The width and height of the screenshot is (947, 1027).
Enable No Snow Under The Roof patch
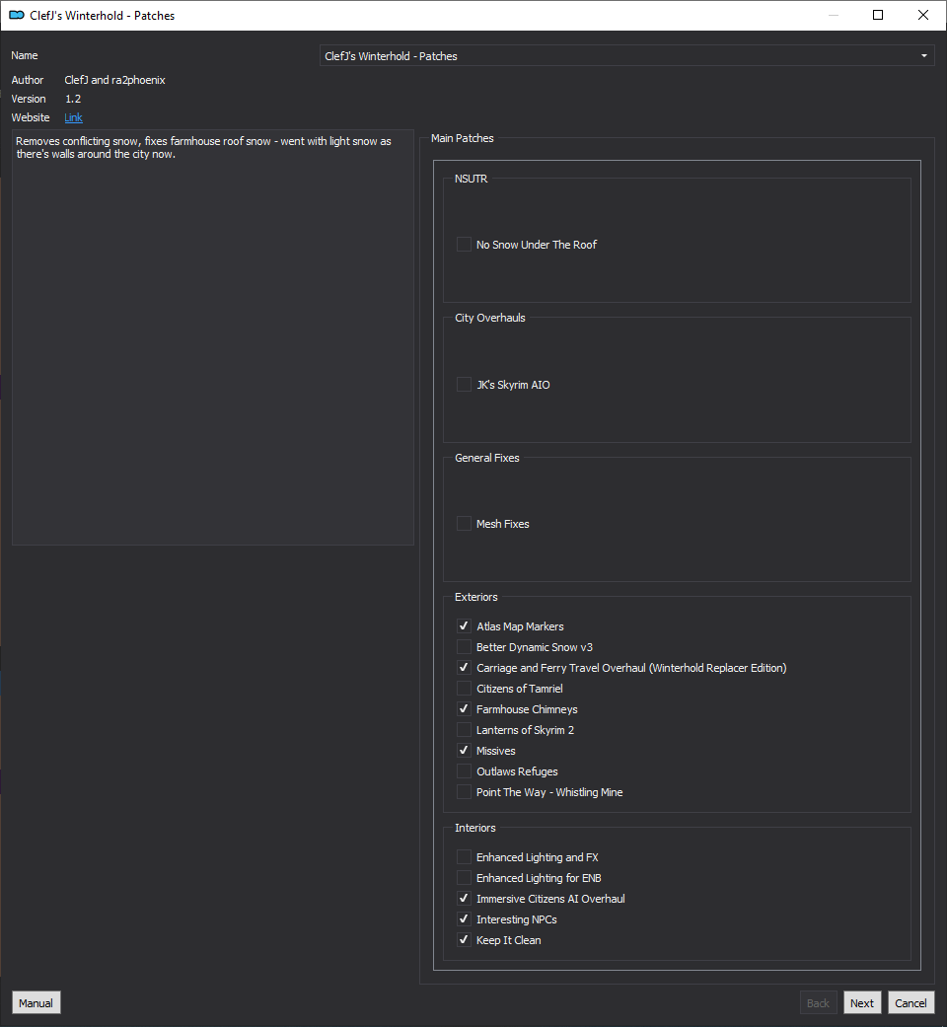[464, 245]
